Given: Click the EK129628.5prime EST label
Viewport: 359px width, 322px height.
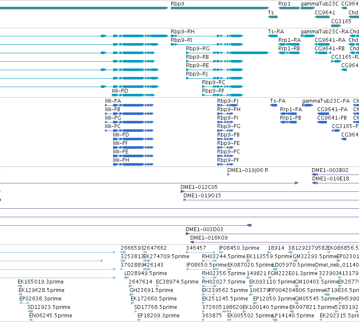Looking at the screenshot, I should (x=41, y=290).
